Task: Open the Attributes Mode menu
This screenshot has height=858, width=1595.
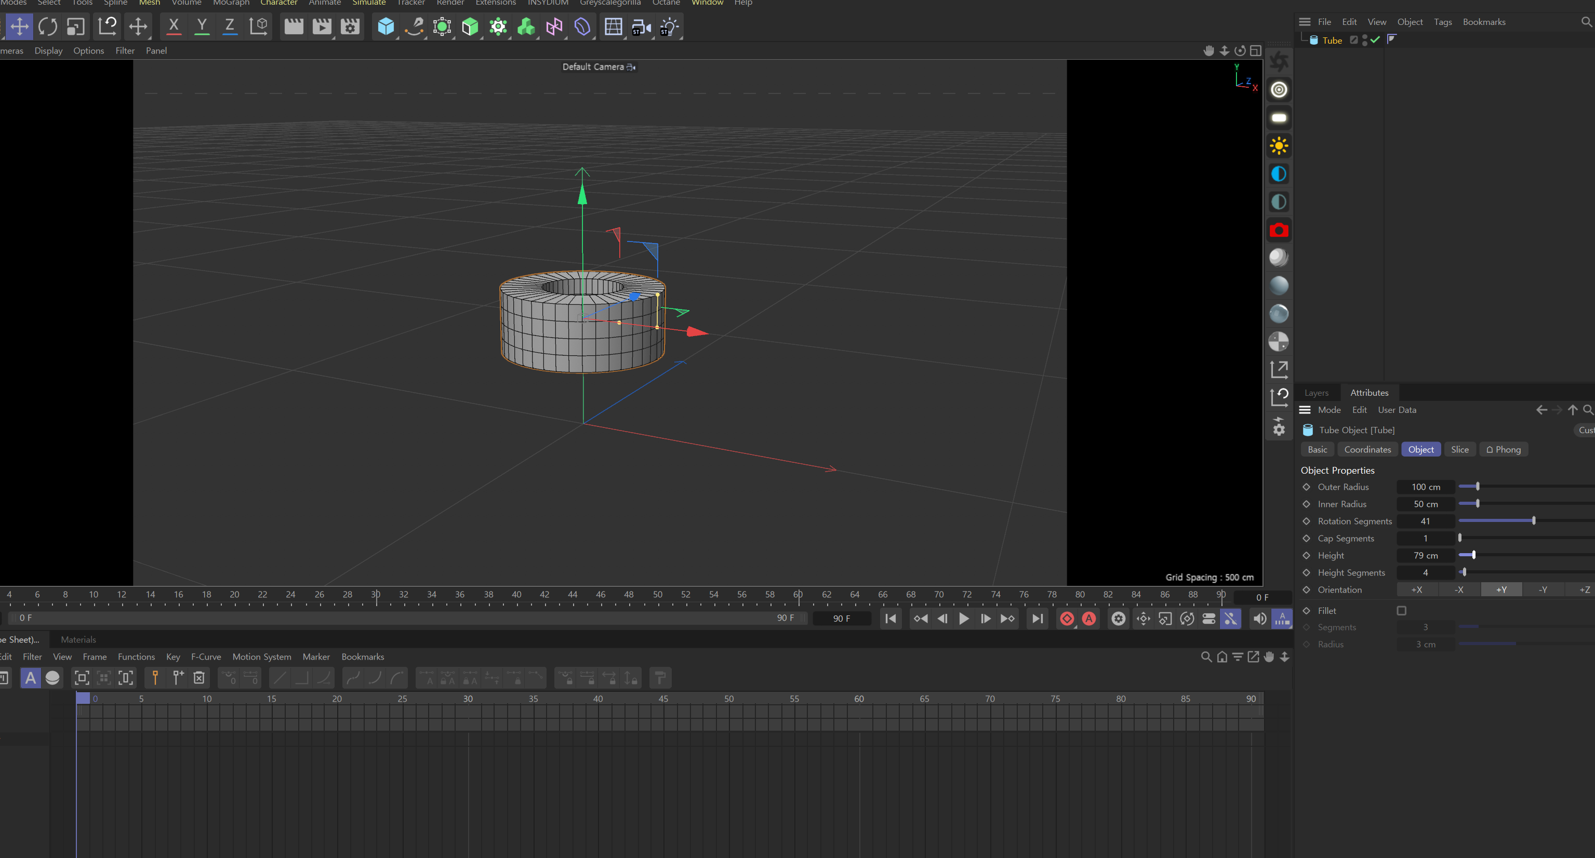Action: pyautogui.click(x=1330, y=410)
